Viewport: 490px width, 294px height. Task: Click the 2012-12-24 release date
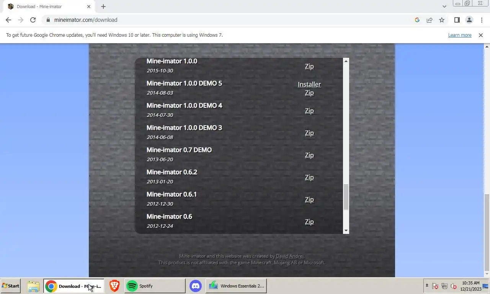160,226
